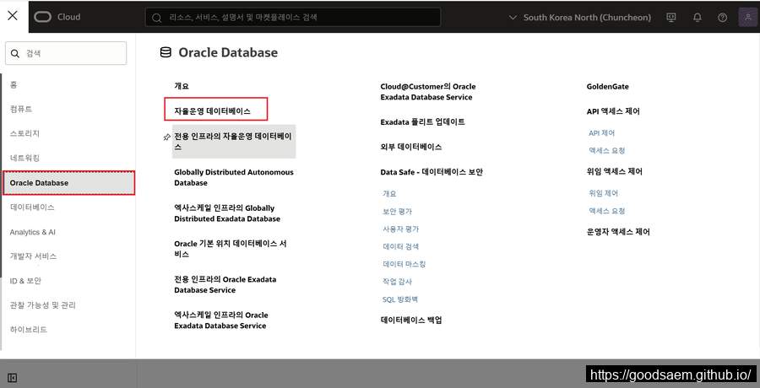
Task: Select 컴퓨트 in the sidebar menu
Action: pyautogui.click(x=21, y=109)
